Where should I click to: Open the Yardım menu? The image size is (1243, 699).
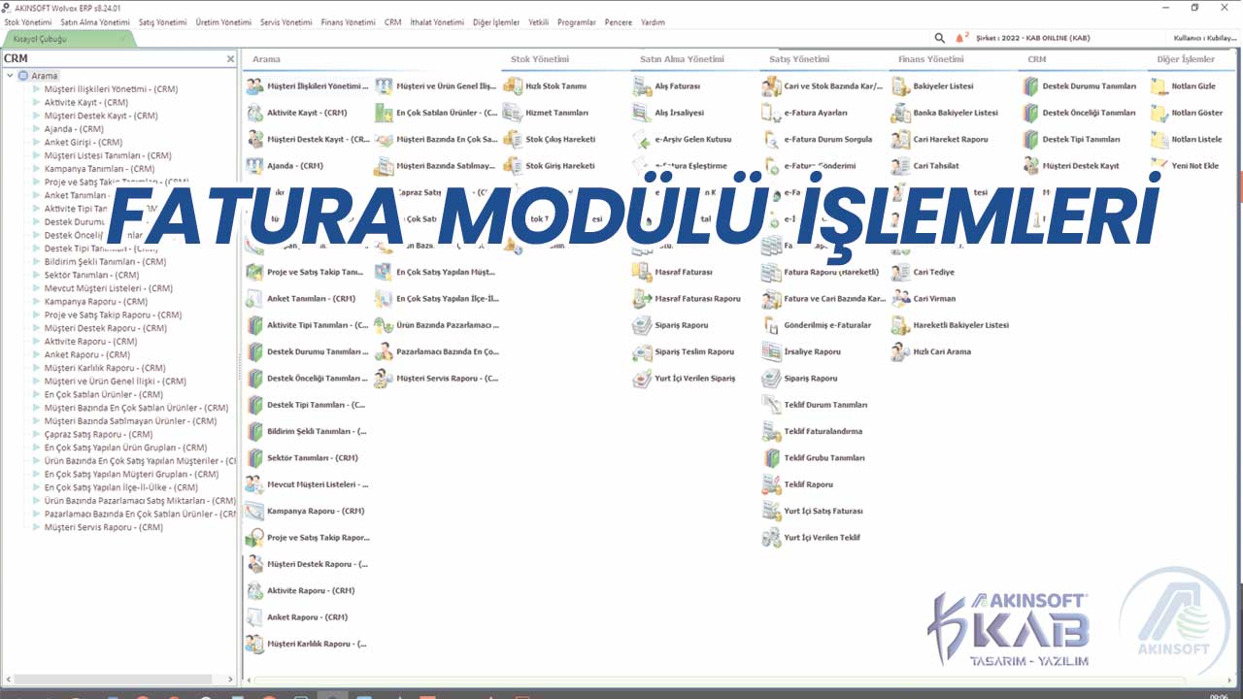(654, 21)
